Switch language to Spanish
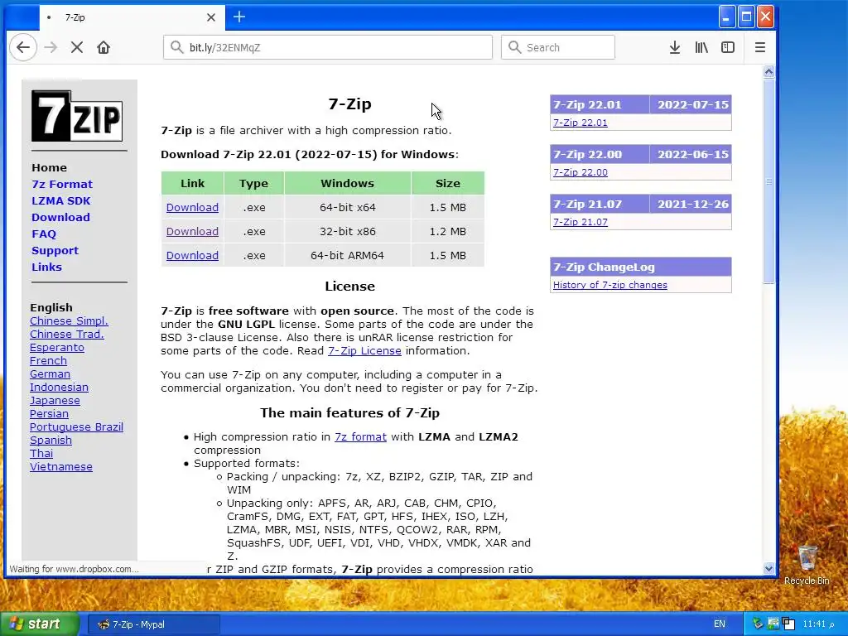Image resolution: width=848 pixels, height=636 pixels. [51, 441]
